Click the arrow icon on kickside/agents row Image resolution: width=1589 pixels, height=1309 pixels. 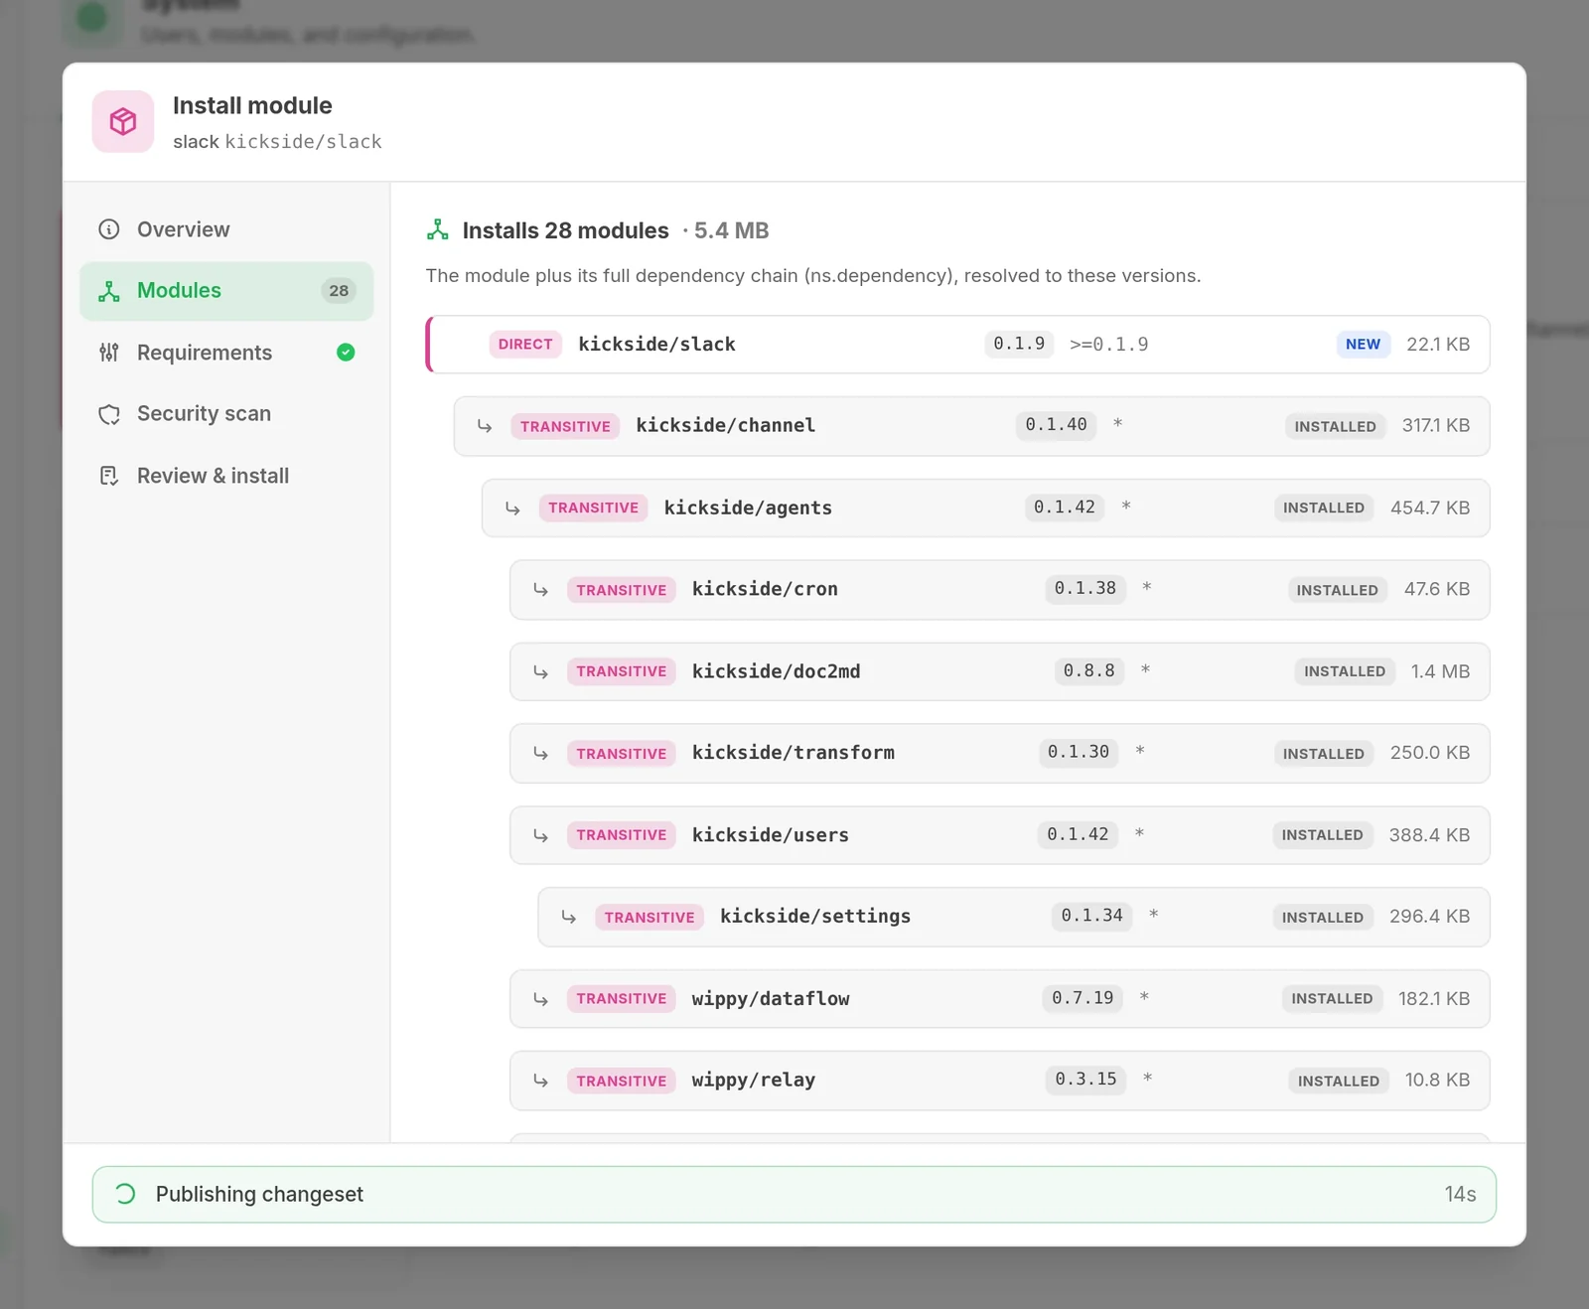click(512, 509)
